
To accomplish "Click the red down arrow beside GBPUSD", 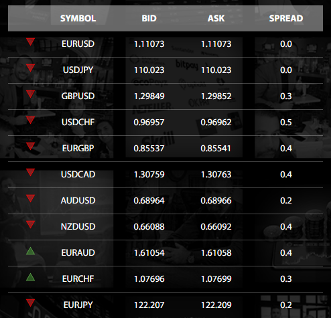I will point(30,94).
